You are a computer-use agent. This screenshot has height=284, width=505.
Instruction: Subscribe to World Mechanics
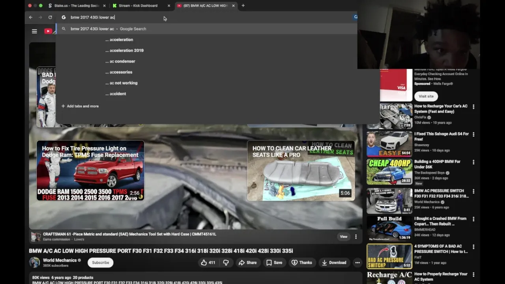click(101, 263)
